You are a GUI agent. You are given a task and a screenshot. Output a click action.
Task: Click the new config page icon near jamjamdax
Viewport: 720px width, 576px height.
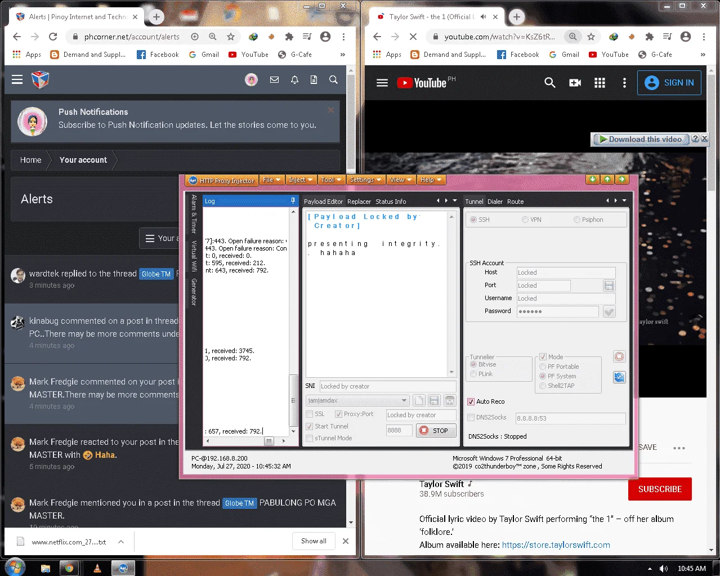[x=418, y=400]
